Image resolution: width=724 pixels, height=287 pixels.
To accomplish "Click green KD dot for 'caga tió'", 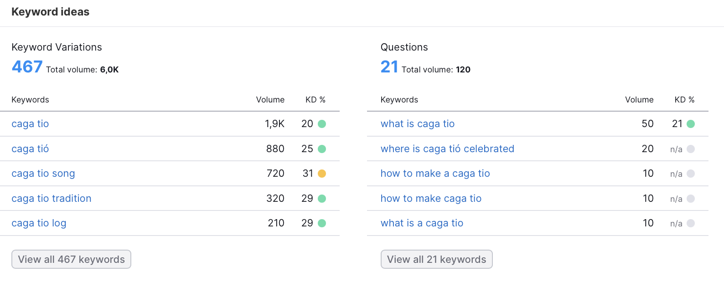I will pyautogui.click(x=322, y=149).
